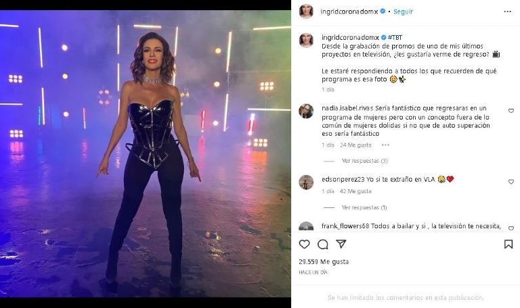Click ingridcoronadomx profile avatar in header
520x308 pixels.
pos(306,11)
